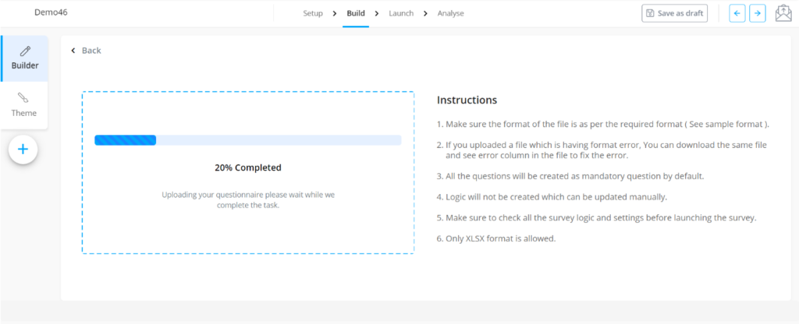Go to the Setup step
Image resolution: width=799 pixels, height=324 pixels.
click(x=313, y=13)
